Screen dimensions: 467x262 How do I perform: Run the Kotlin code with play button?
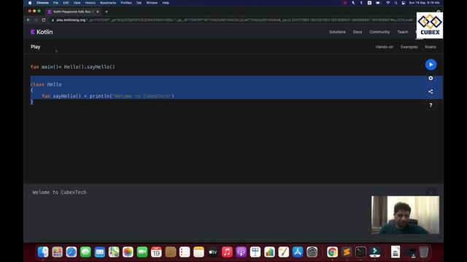[431, 65]
